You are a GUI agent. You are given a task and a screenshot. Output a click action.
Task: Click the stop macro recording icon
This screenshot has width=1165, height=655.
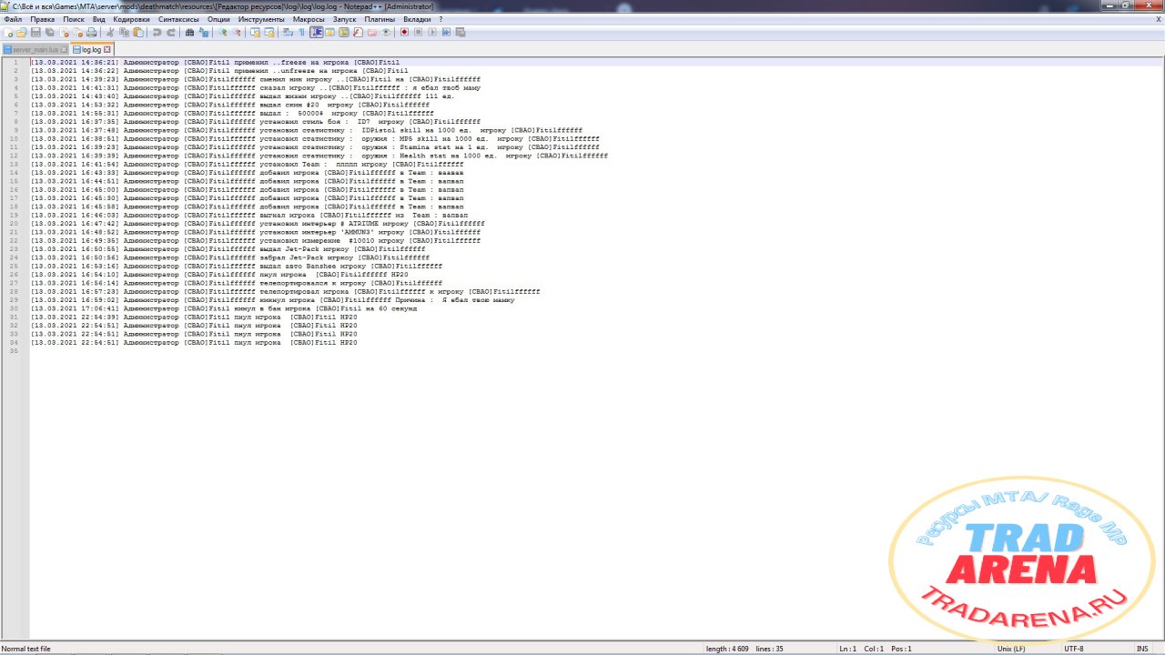[418, 32]
